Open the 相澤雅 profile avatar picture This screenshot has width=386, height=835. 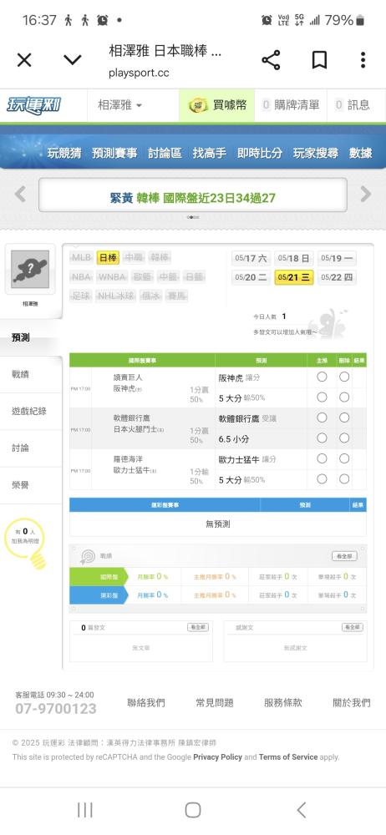pyautogui.click(x=30, y=269)
